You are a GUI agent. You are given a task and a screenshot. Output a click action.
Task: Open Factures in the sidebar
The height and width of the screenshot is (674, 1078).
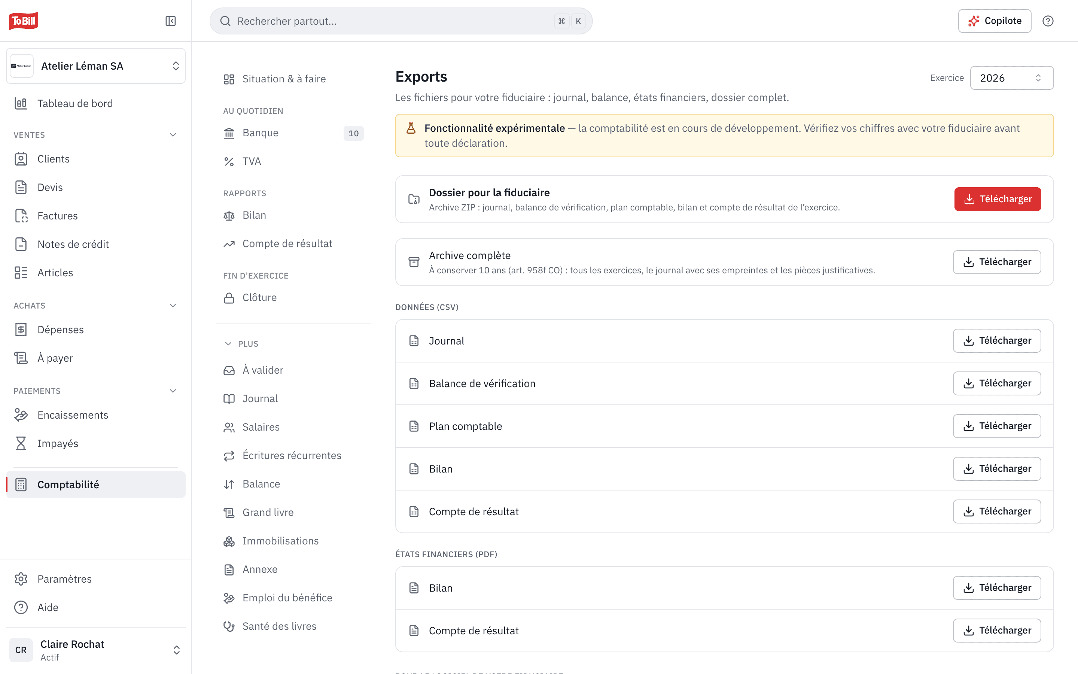pos(96,216)
